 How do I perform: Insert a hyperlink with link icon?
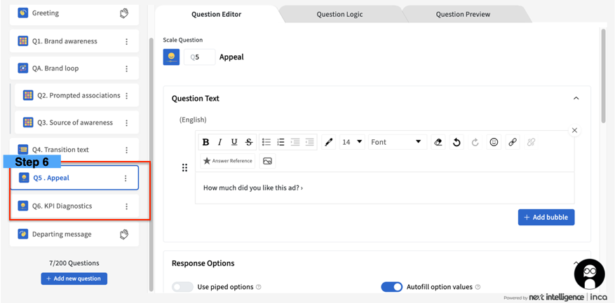513,142
